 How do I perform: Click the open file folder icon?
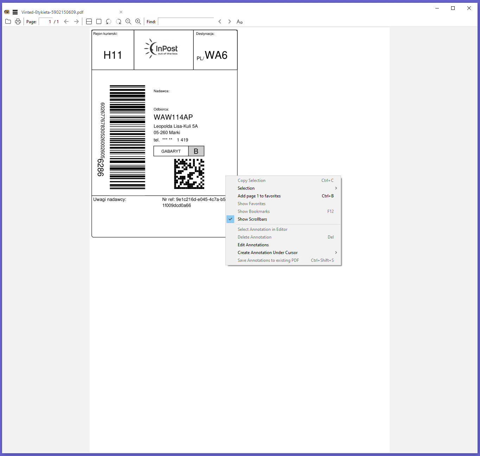pyautogui.click(x=8, y=21)
